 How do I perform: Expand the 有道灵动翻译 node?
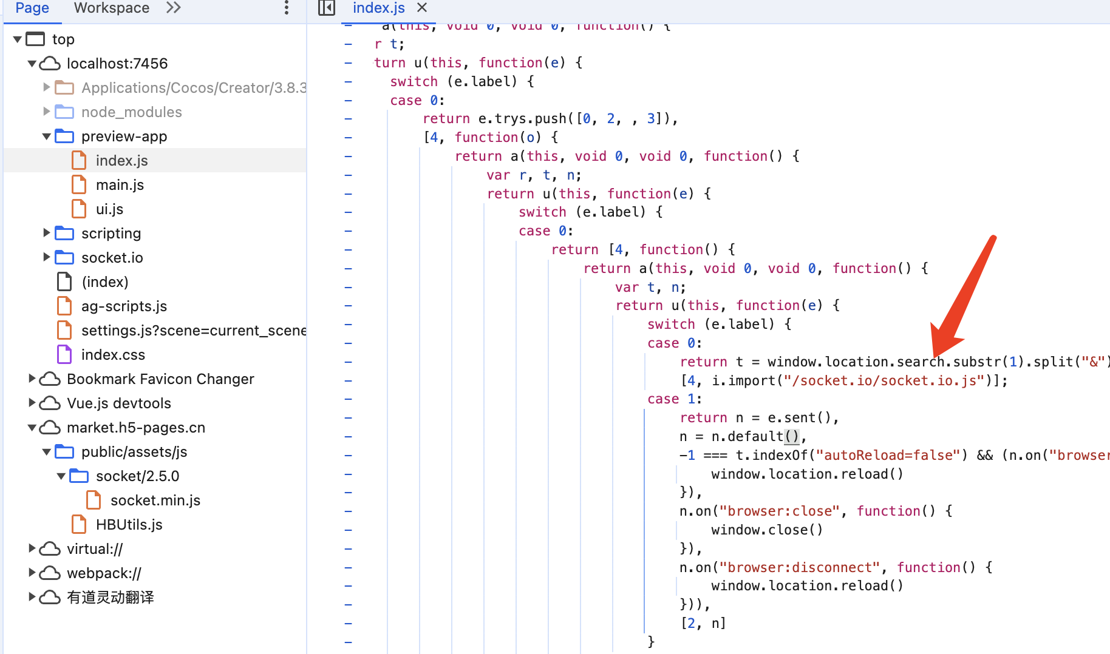[32, 597]
